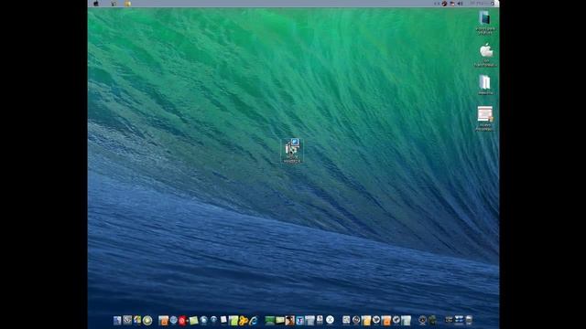Click the clock text in the menu bar
Screen dimensions: 586x329
coord(479,4)
